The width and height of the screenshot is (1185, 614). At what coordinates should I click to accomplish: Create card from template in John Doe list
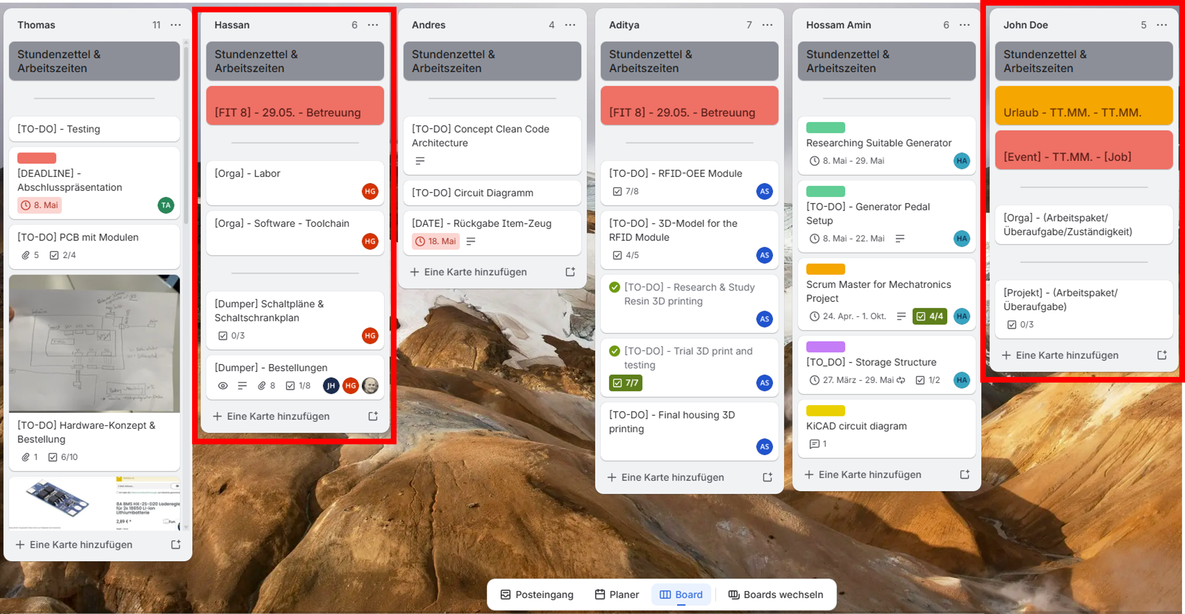1162,355
